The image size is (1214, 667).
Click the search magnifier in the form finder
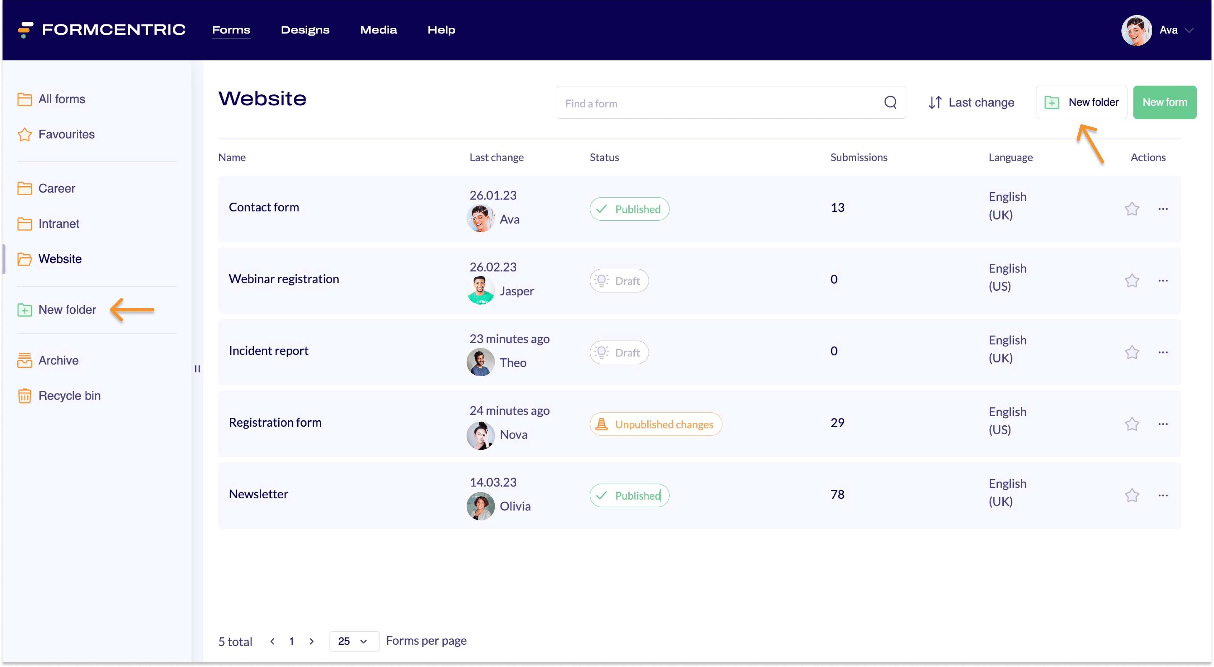click(x=891, y=102)
